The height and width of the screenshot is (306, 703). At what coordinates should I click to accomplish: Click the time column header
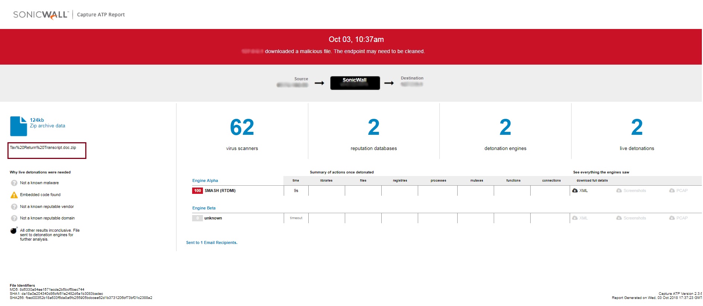tap(296, 181)
